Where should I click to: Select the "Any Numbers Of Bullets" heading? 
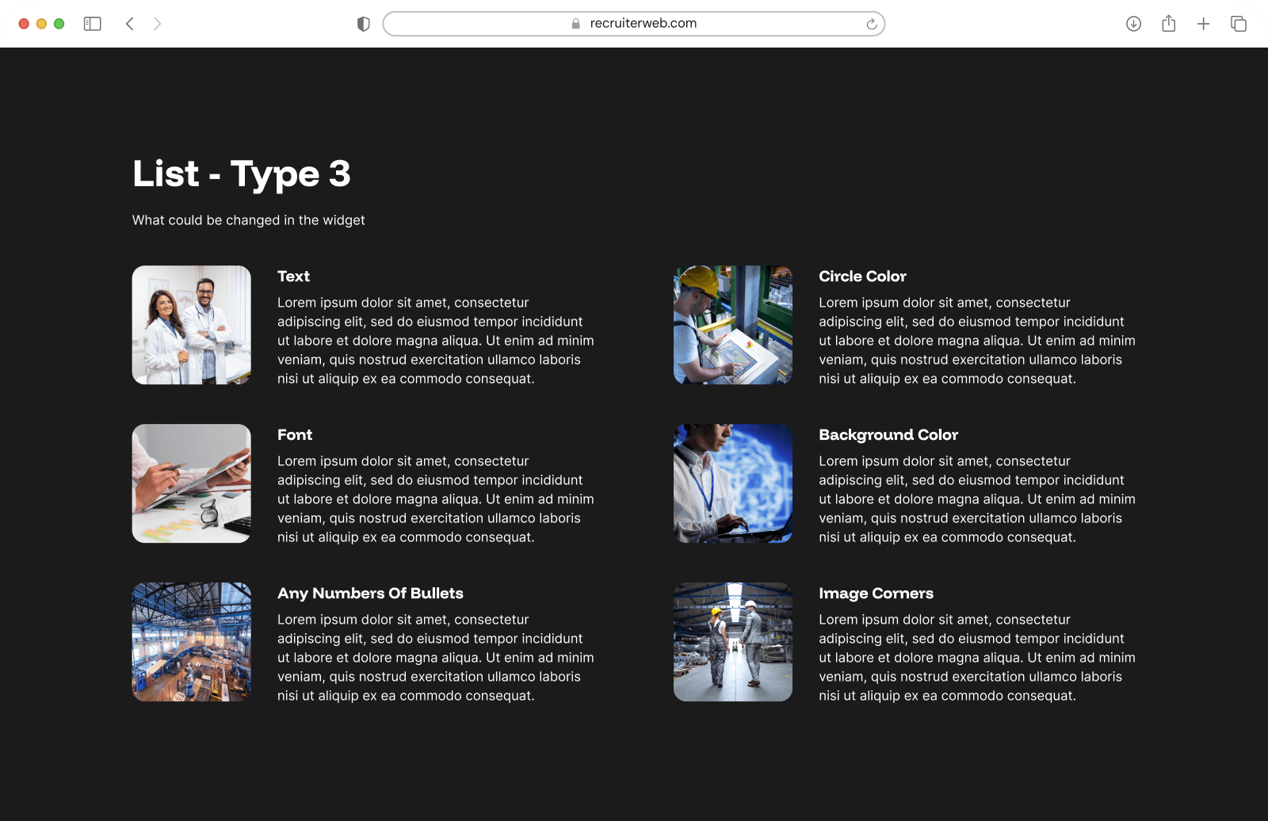[x=370, y=594]
